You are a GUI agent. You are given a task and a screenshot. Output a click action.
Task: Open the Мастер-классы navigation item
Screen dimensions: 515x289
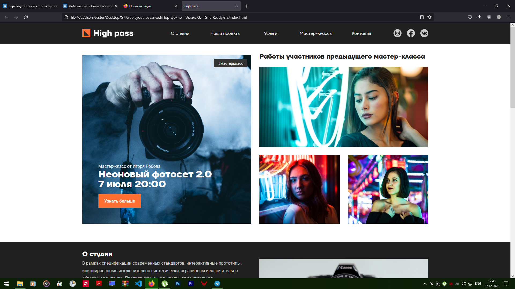click(316, 33)
